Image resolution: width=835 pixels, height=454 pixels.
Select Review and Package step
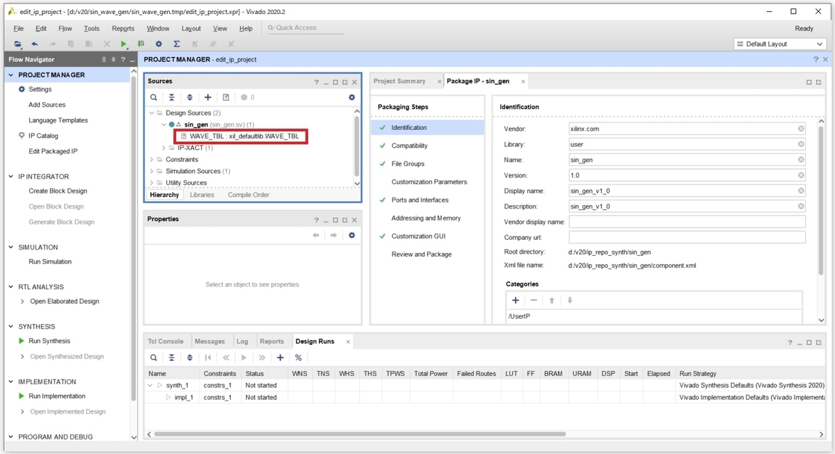tap(422, 254)
